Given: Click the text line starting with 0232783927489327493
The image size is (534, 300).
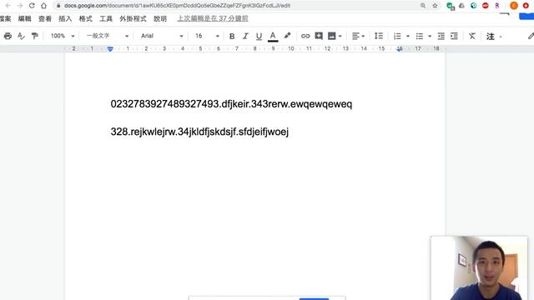Looking at the screenshot, I should [231, 104].
